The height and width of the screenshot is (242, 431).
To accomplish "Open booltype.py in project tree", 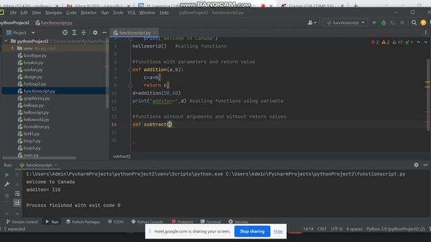I will [35, 55].
